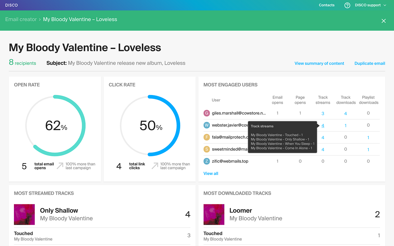The width and height of the screenshot is (394, 246).
Task: Click the Most Streamed Tracks heading
Action: [44, 193]
